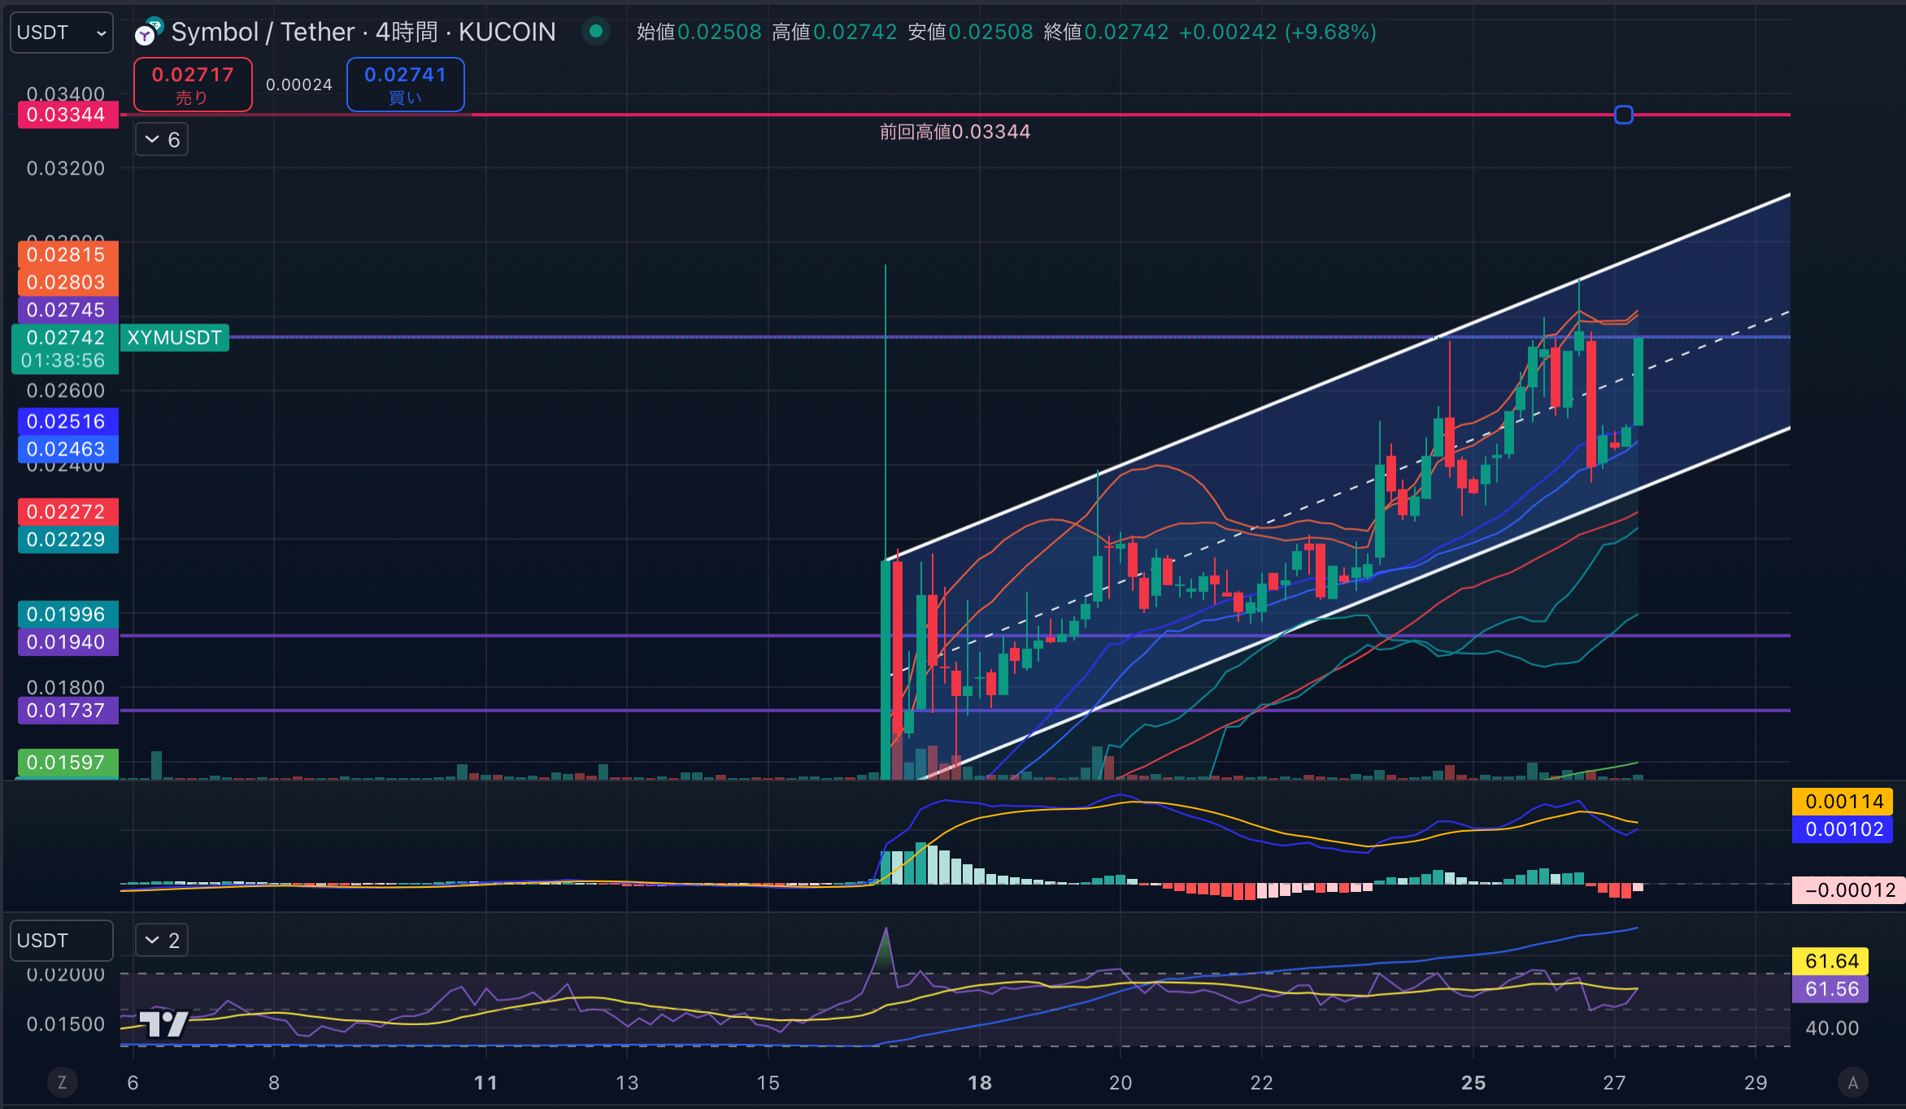
Task: Click the 0.02745 purple price label
Action: pyautogui.click(x=67, y=310)
